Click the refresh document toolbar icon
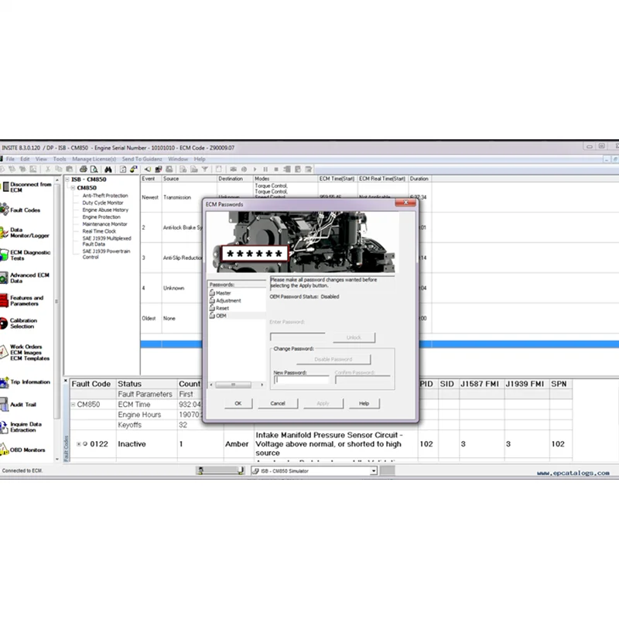This screenshot has height=619, width=619. [123, 169]
